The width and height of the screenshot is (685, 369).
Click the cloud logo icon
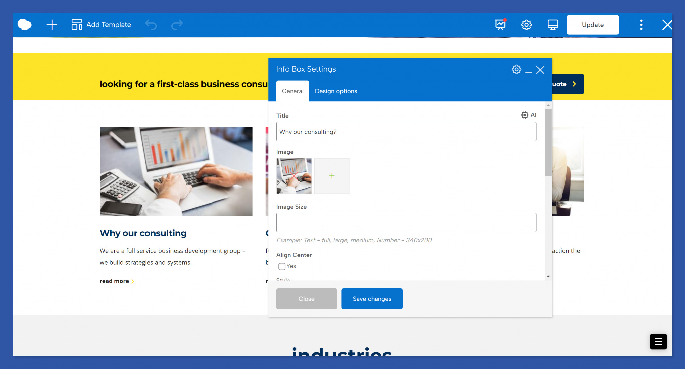pyautogui.click(x=24, y=25)
